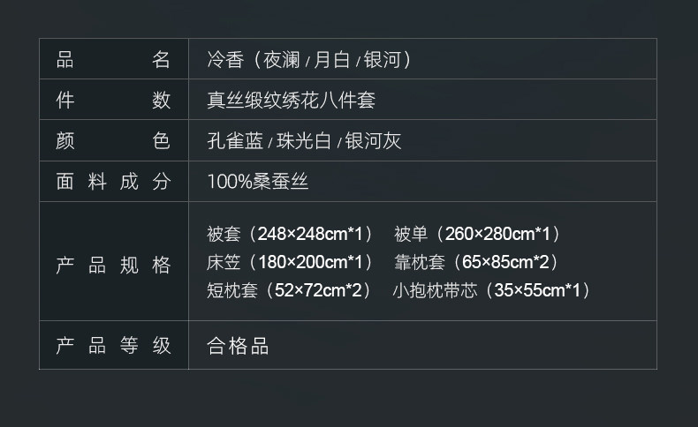Click the 珠光白 color text
The image size is (698, 427).
[304, 141]
